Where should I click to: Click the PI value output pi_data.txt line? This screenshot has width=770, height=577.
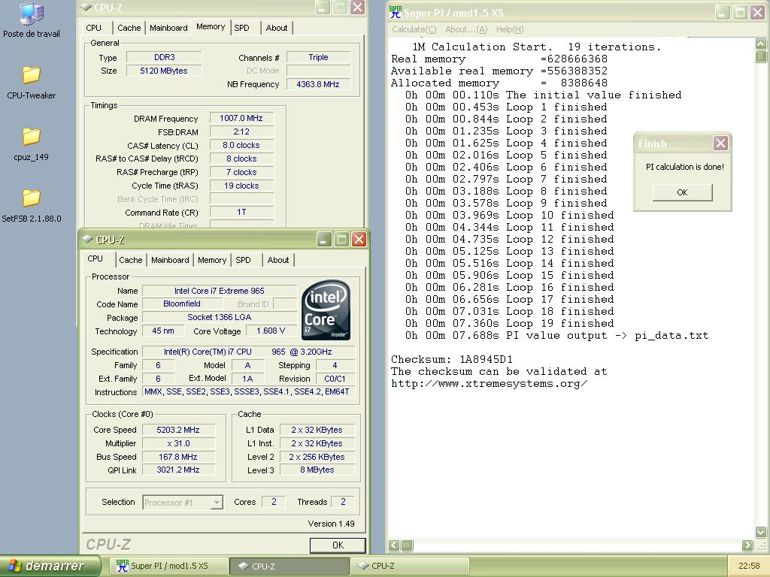557,336
